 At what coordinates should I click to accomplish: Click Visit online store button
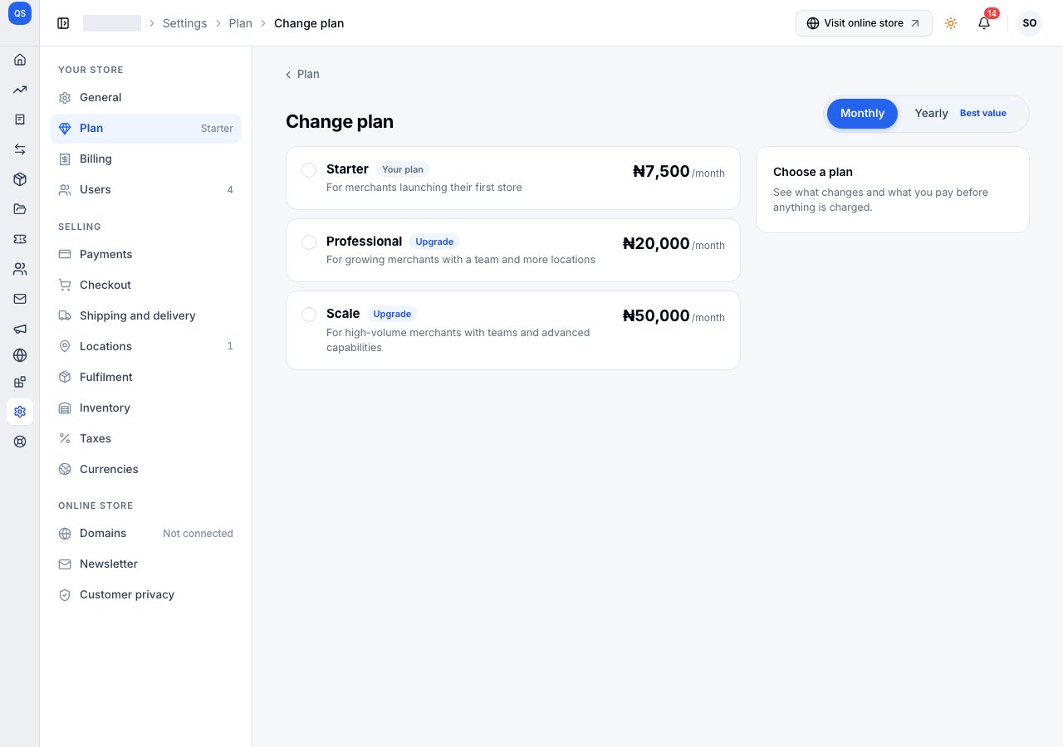tap(864, 23)
